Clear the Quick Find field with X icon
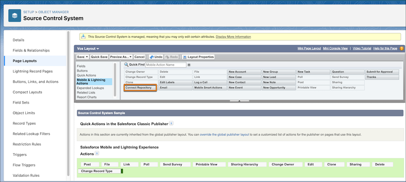This screenshot has width=406, height=182. pyautogui.click(x=189, y=65)
